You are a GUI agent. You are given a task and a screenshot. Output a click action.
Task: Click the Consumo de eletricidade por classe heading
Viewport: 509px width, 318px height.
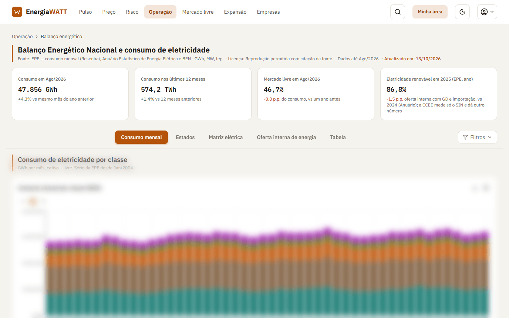(x=73, y=160)
